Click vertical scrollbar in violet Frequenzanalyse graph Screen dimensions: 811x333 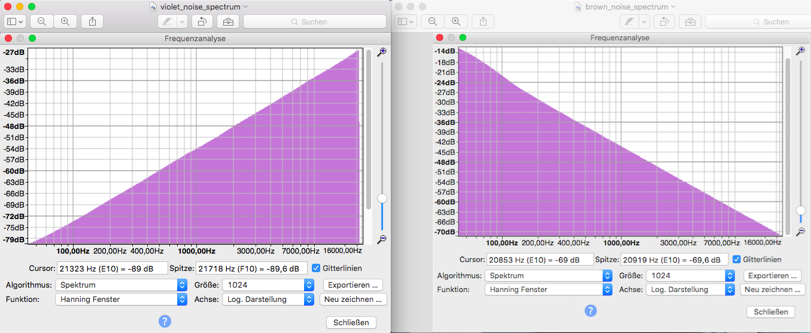click(x=369, y=129)
